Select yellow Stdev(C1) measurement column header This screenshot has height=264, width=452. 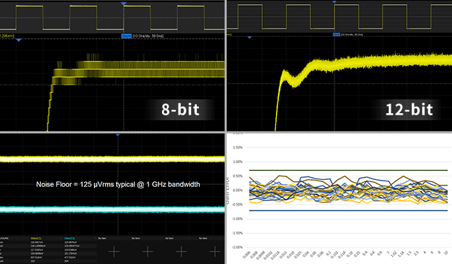pyautogui.click(x=36, y=238)
